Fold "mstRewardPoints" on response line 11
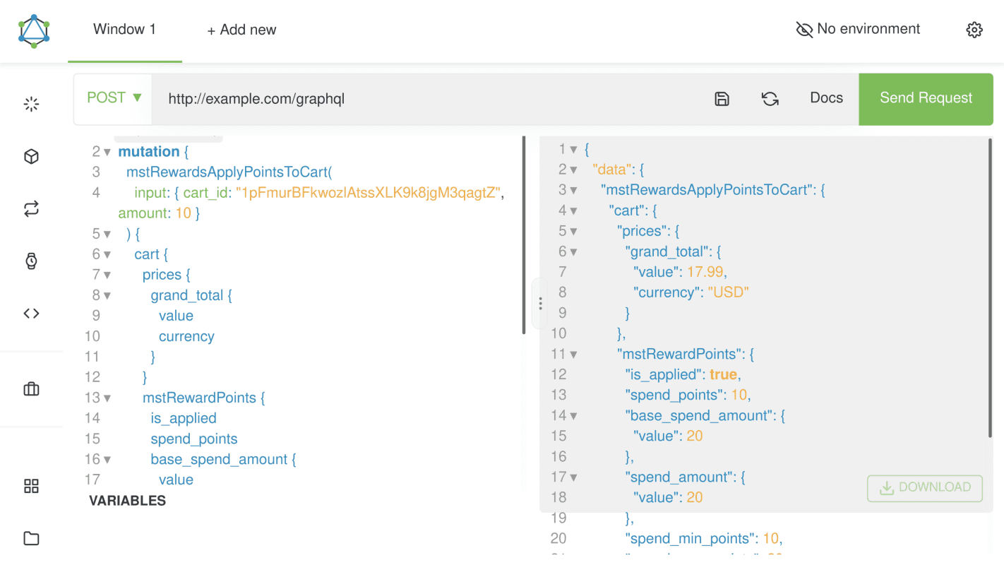The image size is (1004, 565). (573, 354)
